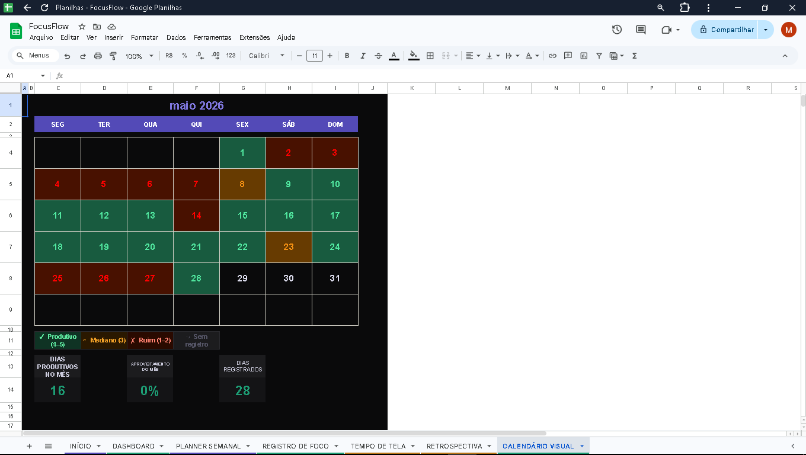806x455 pixels.
Task: Decrease decimal places icon
Action: 200,56
